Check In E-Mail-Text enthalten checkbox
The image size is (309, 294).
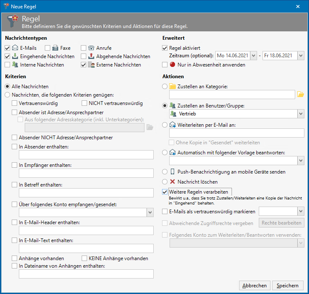pyautogui.click(x=14, y=240)
